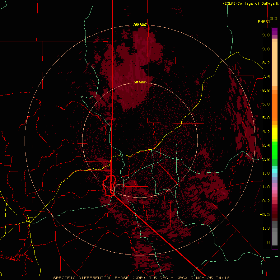Select the 1.0 scale label
280x280 pixels.
[x=266, y=187]
